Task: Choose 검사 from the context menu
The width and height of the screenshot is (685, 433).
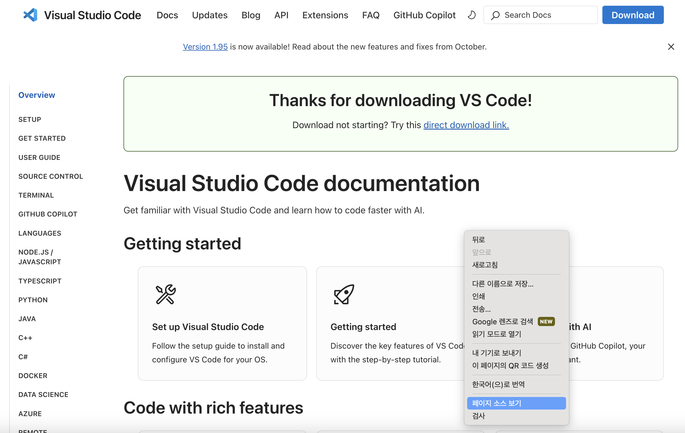Action: [479, 416]
